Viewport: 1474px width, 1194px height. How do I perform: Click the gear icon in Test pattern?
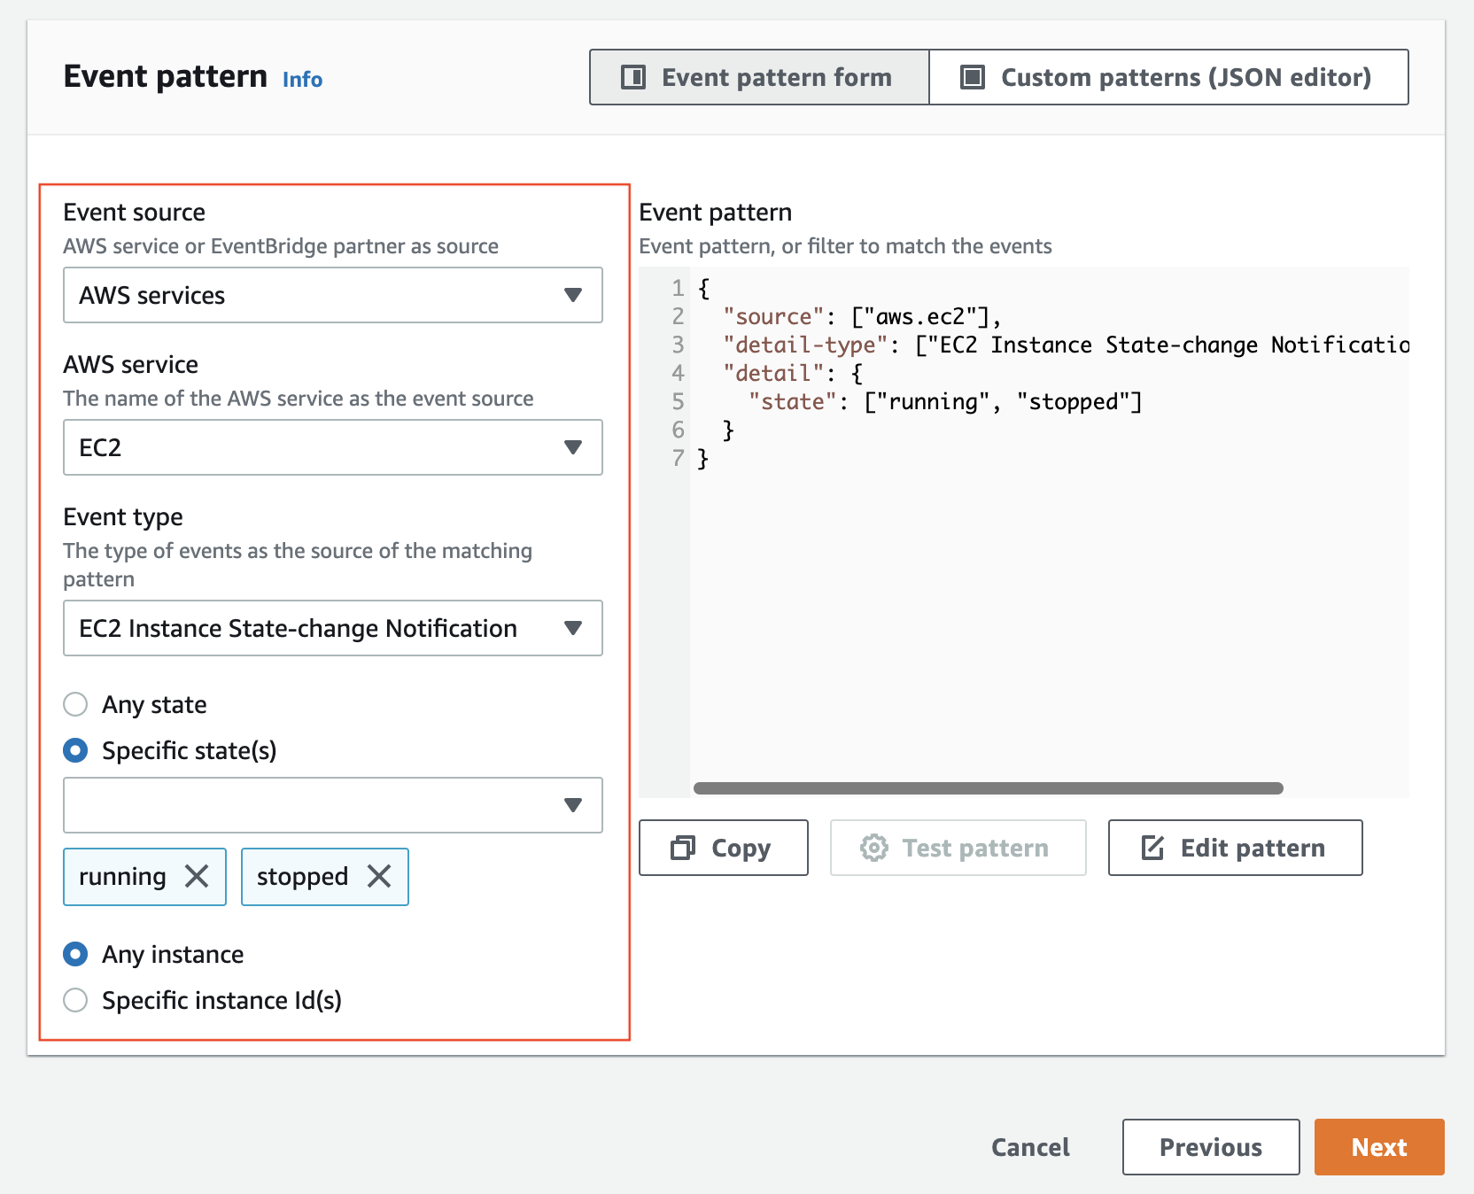pos(874,848)
